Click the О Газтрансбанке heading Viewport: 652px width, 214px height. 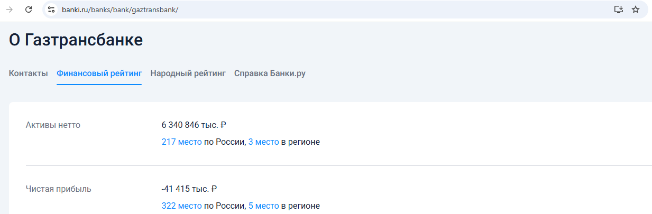tap(76, 40)
